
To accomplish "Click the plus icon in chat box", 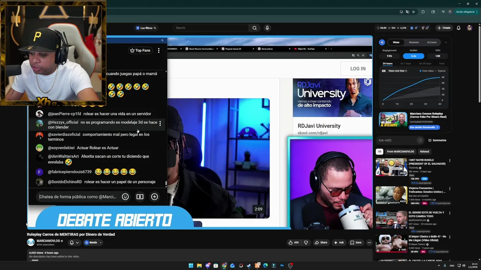I will click(154, 196).
